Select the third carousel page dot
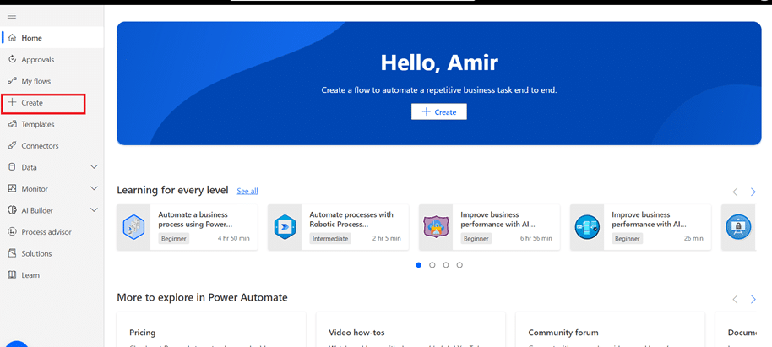The height and width of the screenshot is (347, 772). [446, 265]
